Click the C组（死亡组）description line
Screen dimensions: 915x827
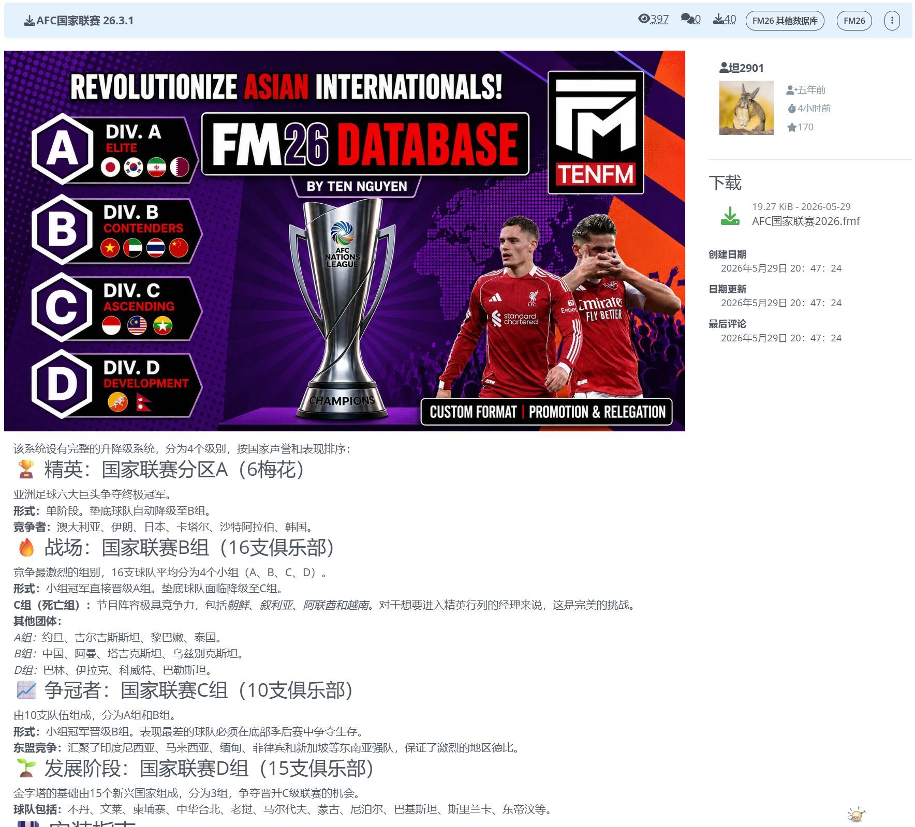[x=326, y=605]
